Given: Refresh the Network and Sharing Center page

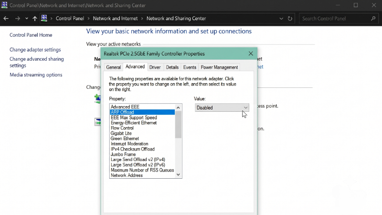Looking at the screenshot, I should click(x=290, y=19).
